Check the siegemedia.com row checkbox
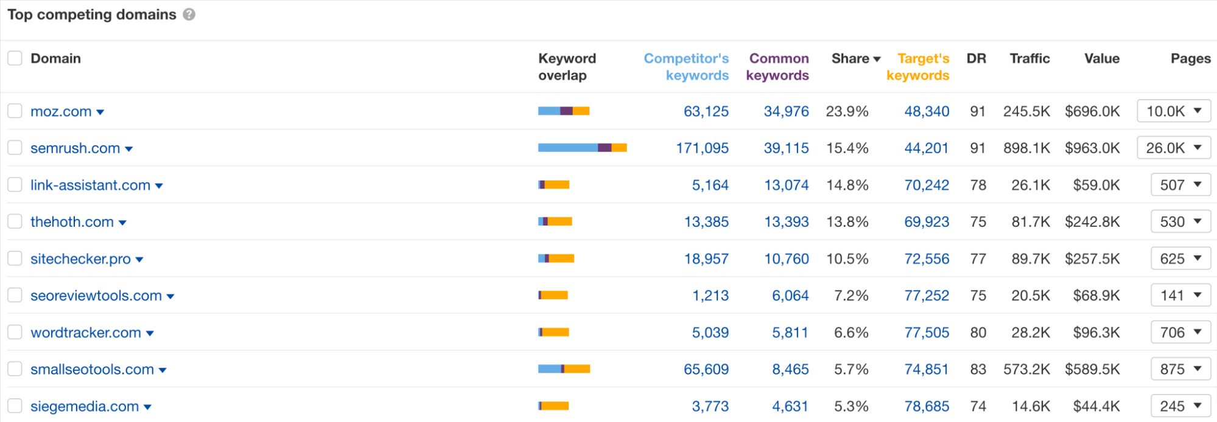The height and width of the screenshot is (422, 1217). 15,406
